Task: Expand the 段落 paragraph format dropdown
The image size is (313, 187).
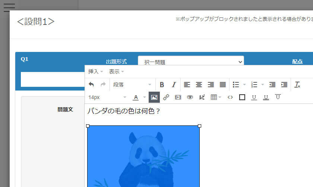Action: (132, 85)
